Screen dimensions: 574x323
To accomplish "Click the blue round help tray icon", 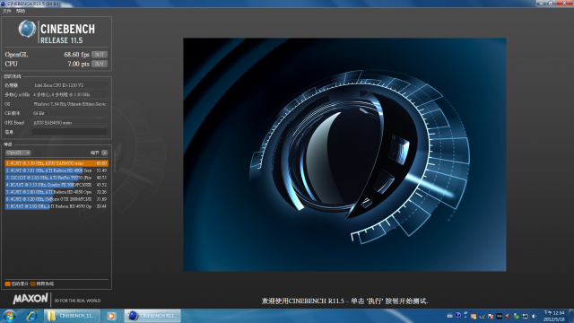I will tap(457, 315).
